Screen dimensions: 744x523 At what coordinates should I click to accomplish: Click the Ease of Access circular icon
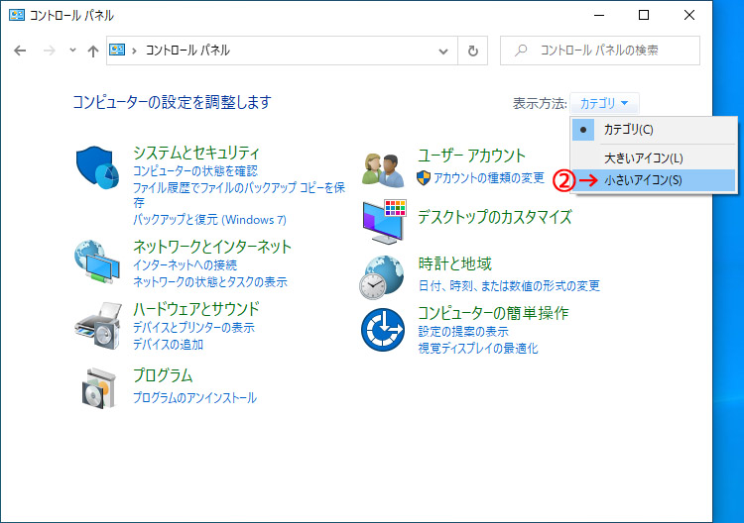383,330
